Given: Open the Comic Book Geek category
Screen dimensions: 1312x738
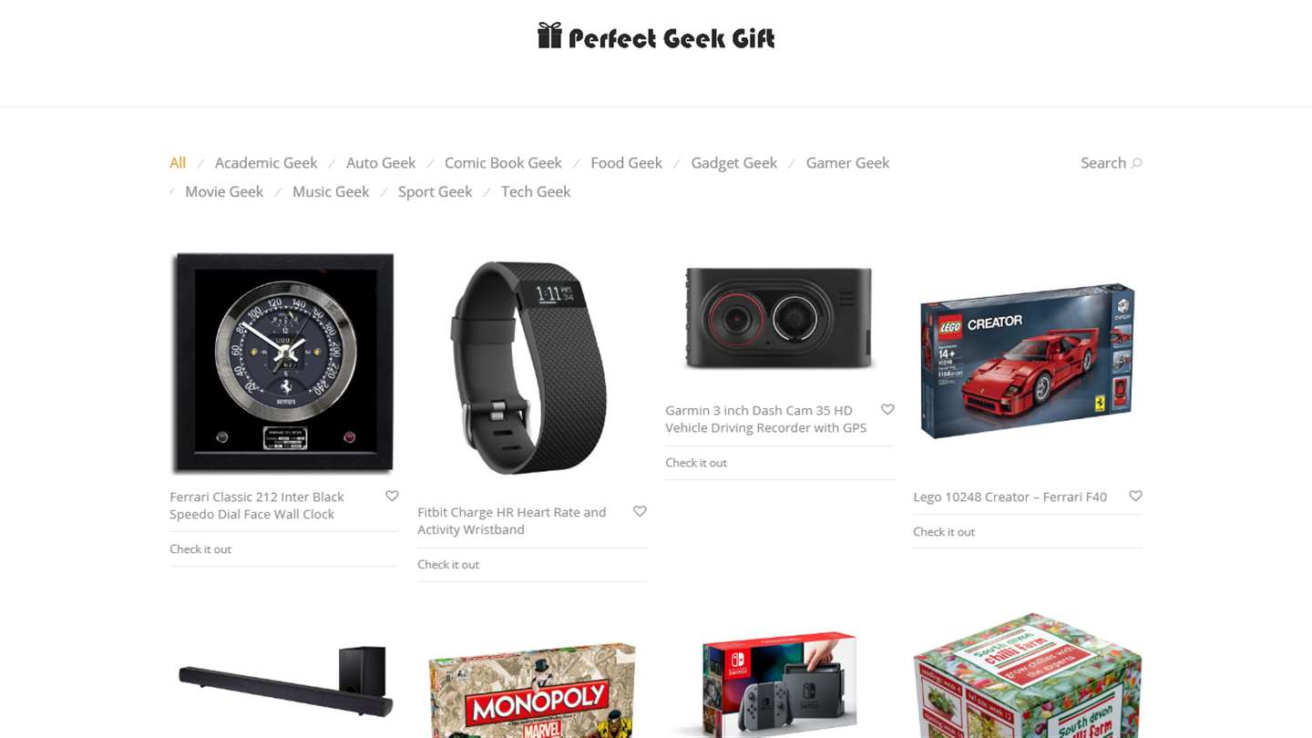Looking at the screenshot, I should (x=503, y=163).
